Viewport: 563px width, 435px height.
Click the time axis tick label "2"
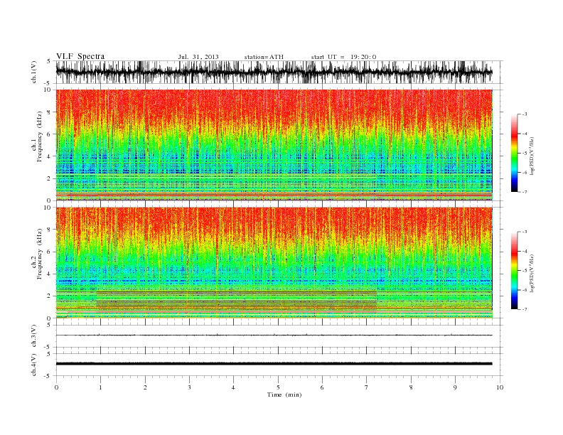[145, 387]
